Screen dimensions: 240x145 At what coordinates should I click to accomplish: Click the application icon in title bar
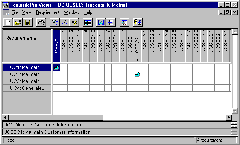tap(5, 5)
